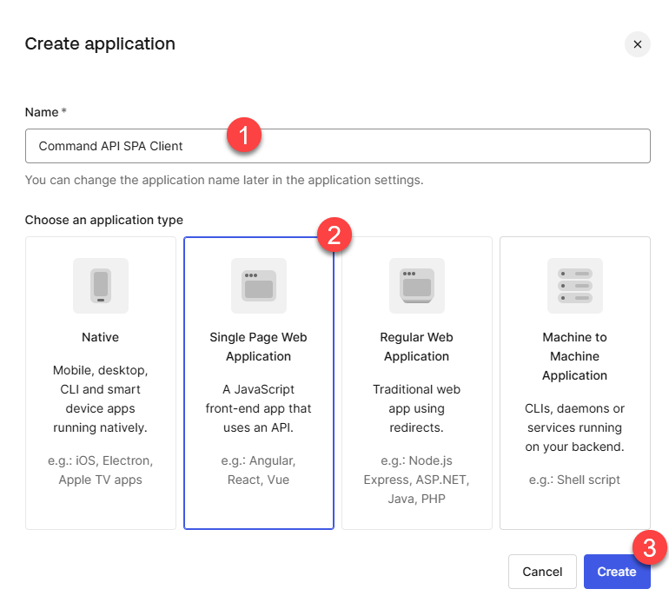This screenshot has width=669, height=609.
Task: Click the Angular, React, Vue example text
Action: (258, 470)
